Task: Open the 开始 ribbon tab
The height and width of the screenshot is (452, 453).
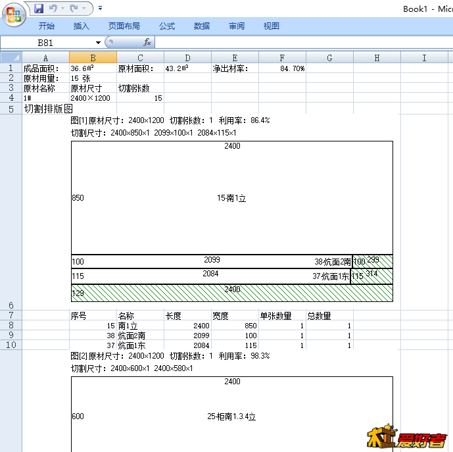Action: click(47, 26)
